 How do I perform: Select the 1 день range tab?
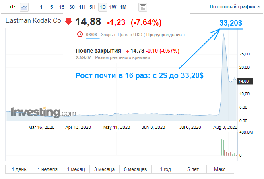point(19,169)
